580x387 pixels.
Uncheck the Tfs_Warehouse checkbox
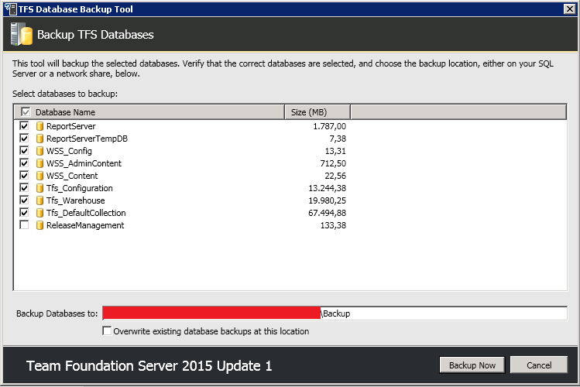24,200
